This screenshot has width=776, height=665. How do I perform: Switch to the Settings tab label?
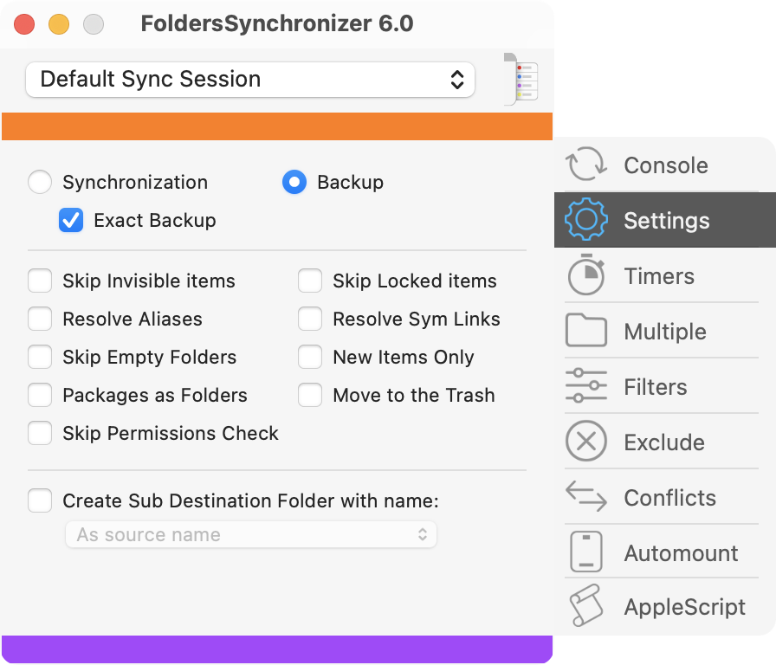coord(667,221)
